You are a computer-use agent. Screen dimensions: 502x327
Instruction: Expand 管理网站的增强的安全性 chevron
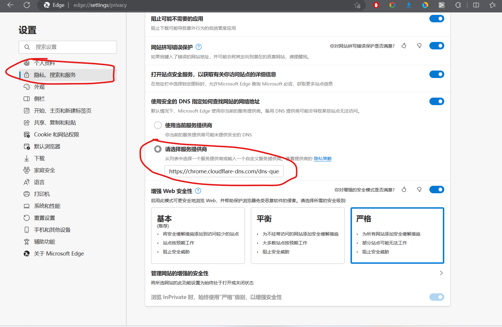tap(441, 273)
